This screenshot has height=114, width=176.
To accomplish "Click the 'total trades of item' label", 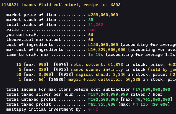I will tap(31, 25).
